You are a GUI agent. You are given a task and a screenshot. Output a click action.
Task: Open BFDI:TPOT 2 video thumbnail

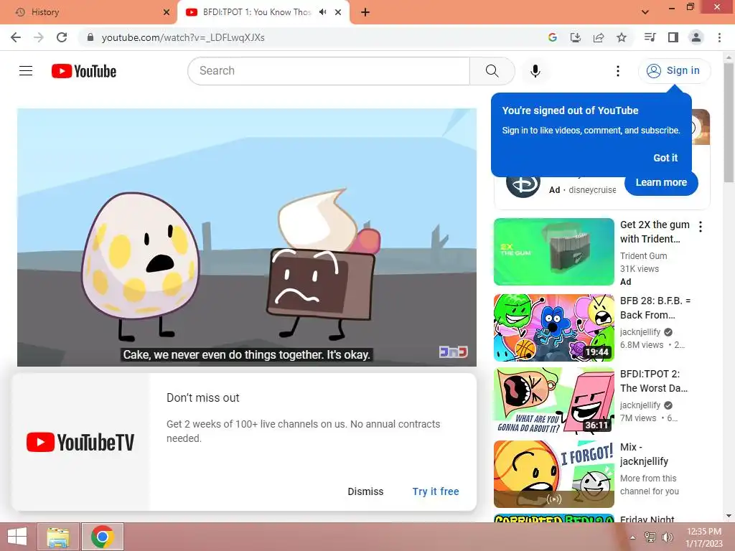coord(553,400)
